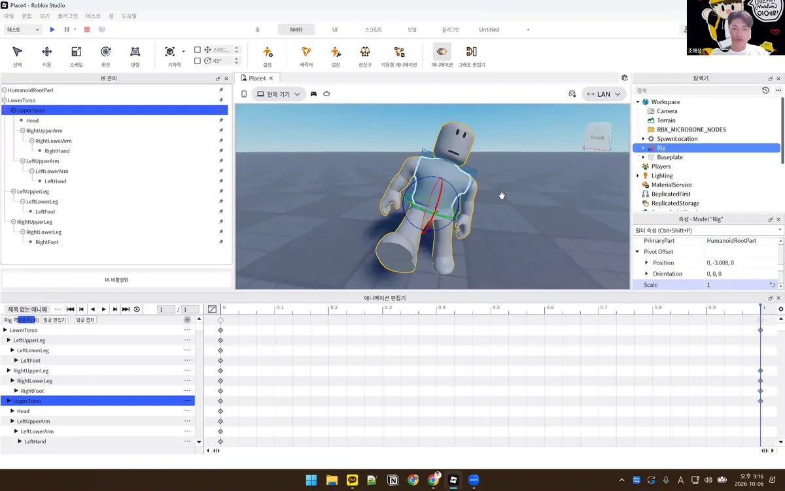The width and height of the screenshot is (785, 491).
Task: Expand the Position property row
Action: coord(648,263)
